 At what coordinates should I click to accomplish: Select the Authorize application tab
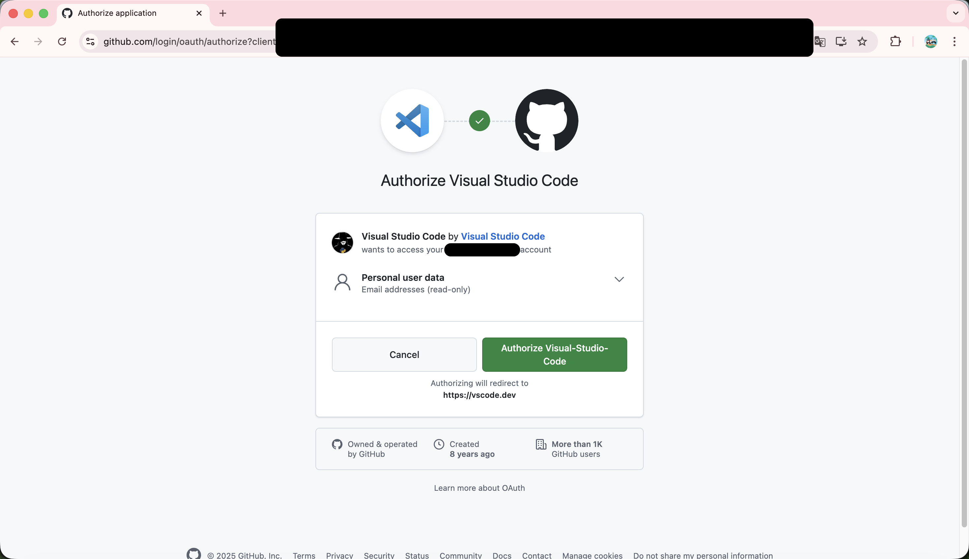[117, 13]
